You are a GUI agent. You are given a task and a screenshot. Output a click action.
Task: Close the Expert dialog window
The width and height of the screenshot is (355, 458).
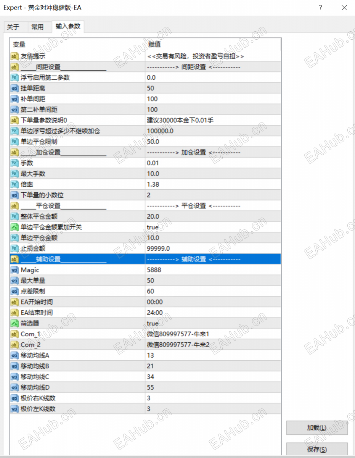pos(344,8)
